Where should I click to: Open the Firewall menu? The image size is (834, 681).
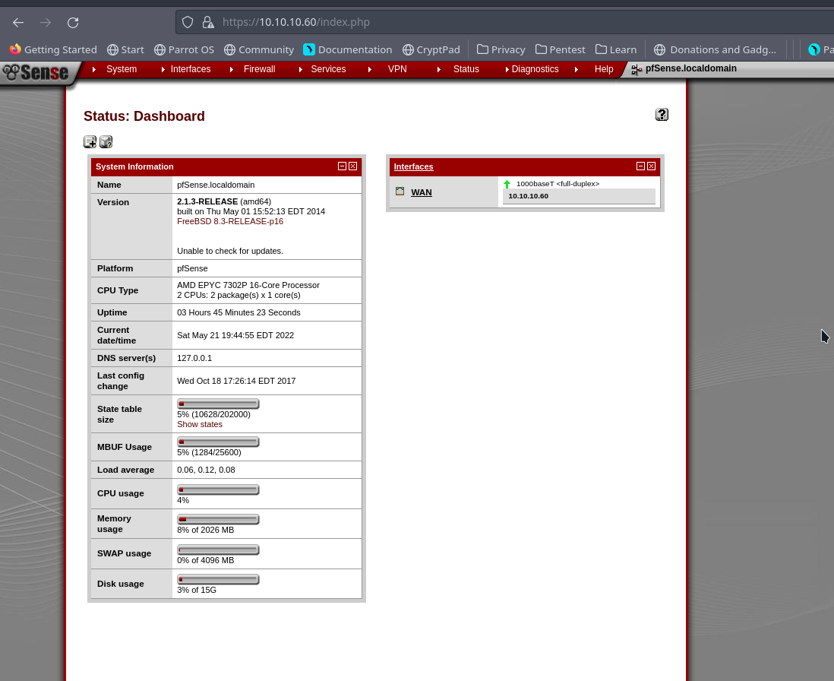point(259,69)
